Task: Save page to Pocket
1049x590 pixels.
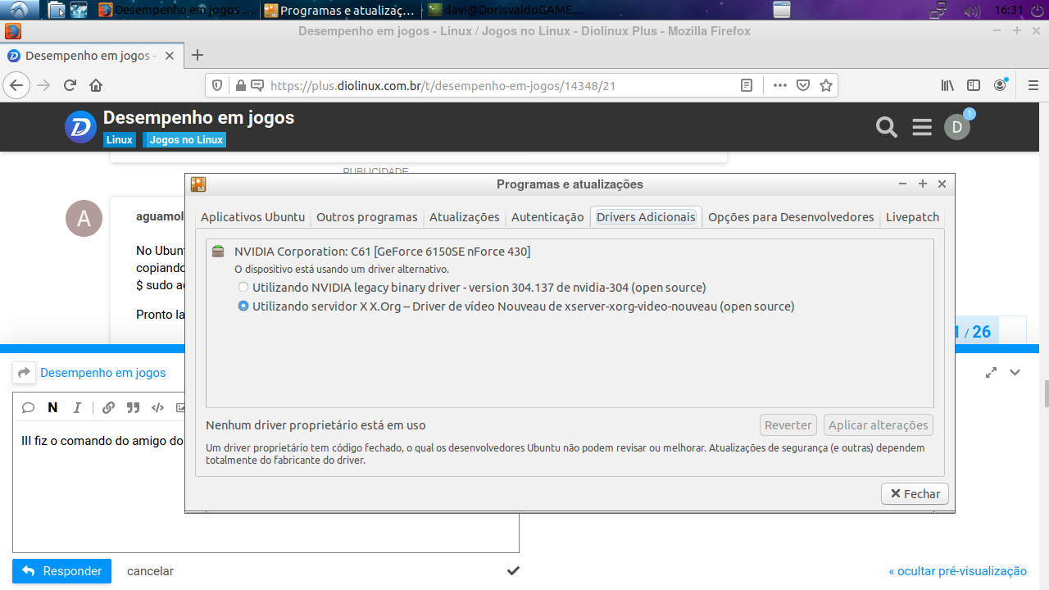Action: (x=804, y=85)
